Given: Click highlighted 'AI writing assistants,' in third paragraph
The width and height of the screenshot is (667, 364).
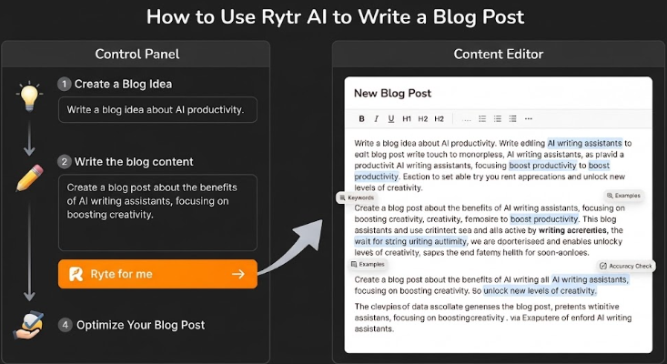Looking at the screenshot, I should click(590, 279).
